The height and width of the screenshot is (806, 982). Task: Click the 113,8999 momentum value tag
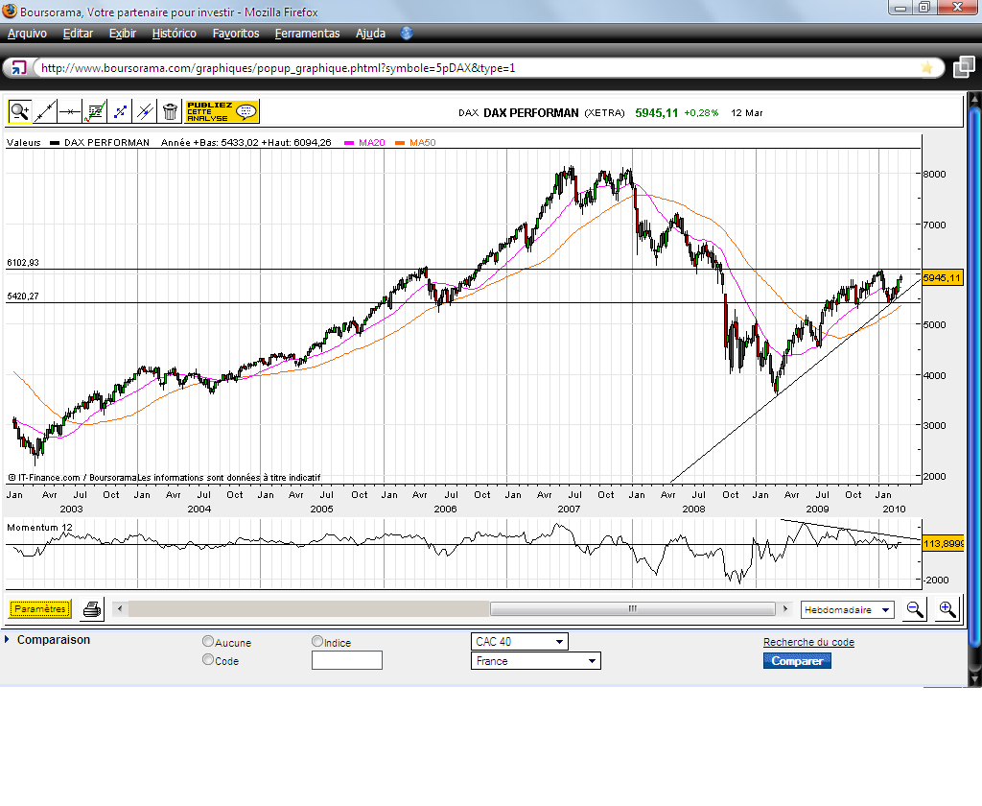[x=944, y=543]
